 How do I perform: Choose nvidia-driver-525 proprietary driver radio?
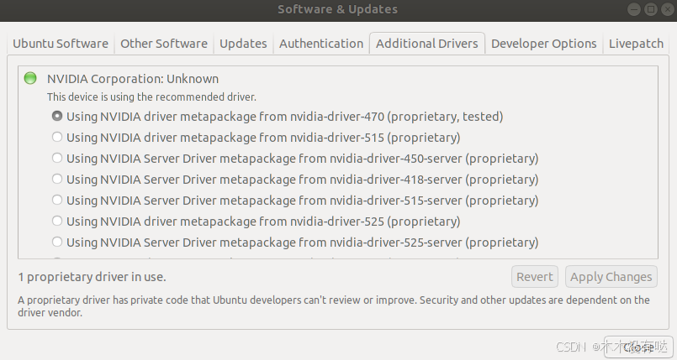(x=57, y=221)
